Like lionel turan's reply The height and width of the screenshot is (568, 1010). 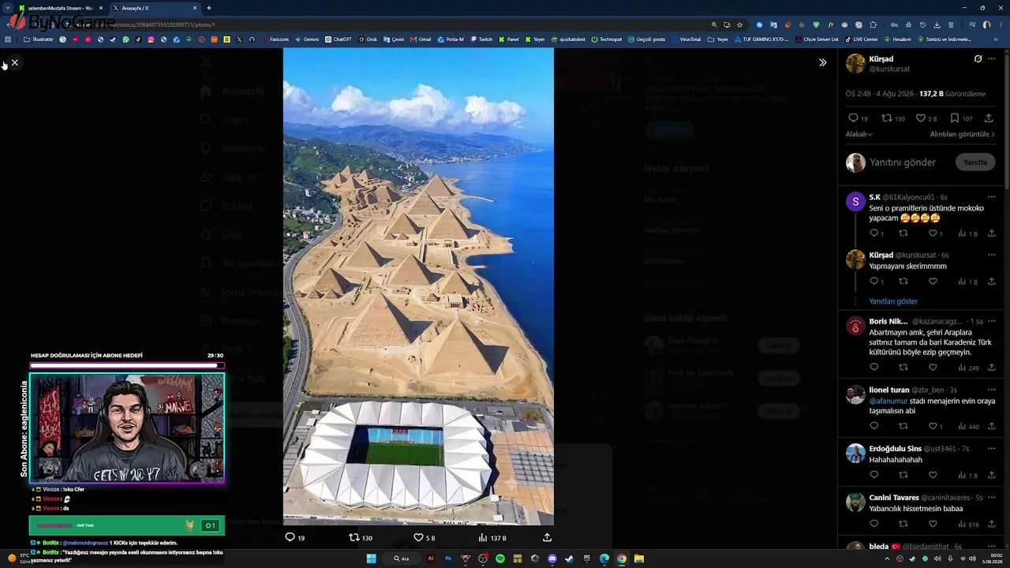933,426
